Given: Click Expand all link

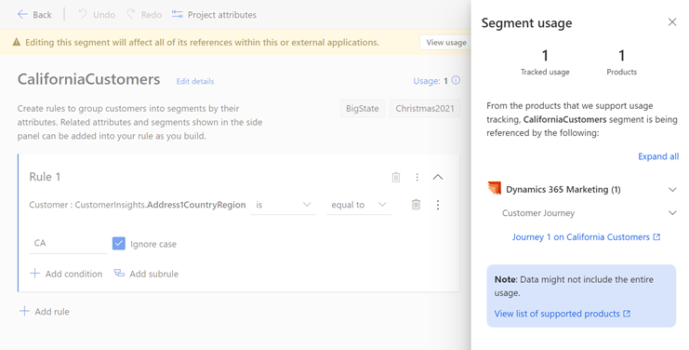Looking at the screenshot, I should point(658,156).
